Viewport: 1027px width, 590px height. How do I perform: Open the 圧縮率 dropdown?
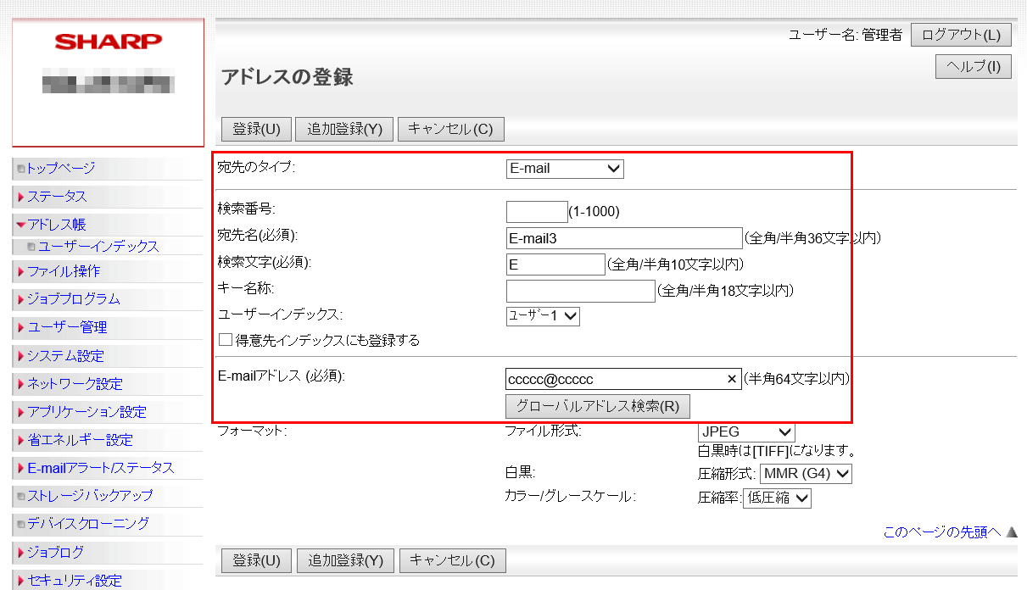tap(777, 498)
